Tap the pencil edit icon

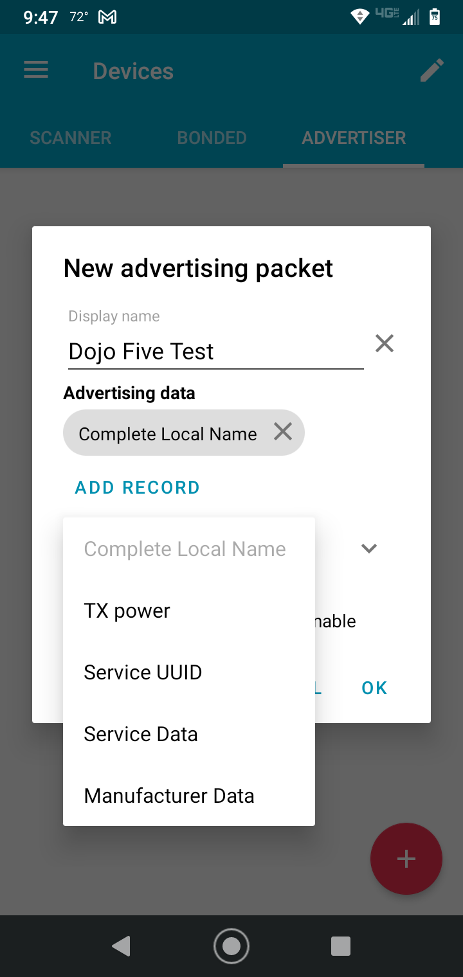[431, 71]
